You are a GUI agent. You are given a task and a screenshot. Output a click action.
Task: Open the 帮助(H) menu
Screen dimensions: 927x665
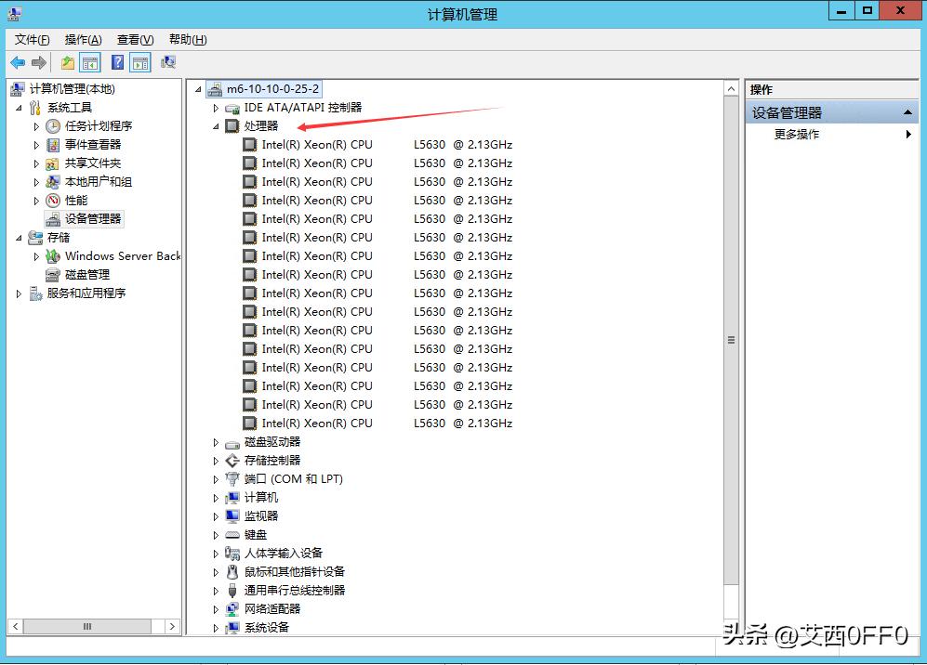[x=188, y=40]
